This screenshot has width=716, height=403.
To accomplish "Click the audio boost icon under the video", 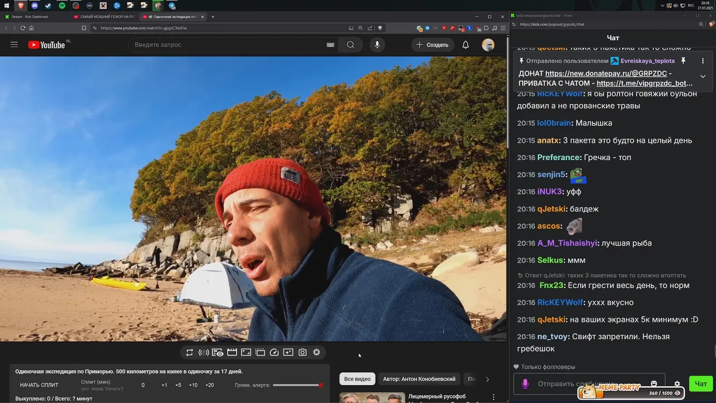I will point(204,352).
